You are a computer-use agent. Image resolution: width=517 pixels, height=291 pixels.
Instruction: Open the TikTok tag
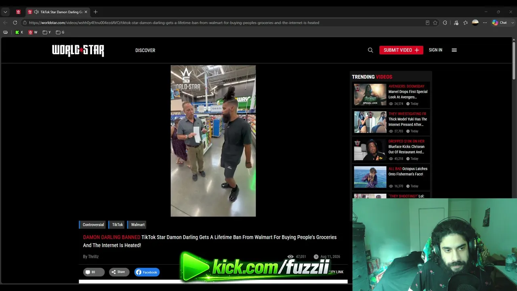pyautogui.click(x=117, y=225)
